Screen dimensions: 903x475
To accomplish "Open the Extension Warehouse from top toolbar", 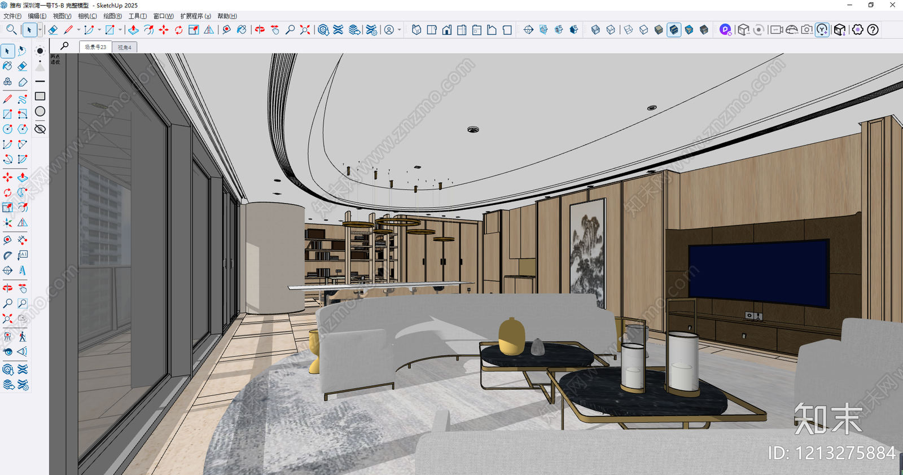I will 338,30.
